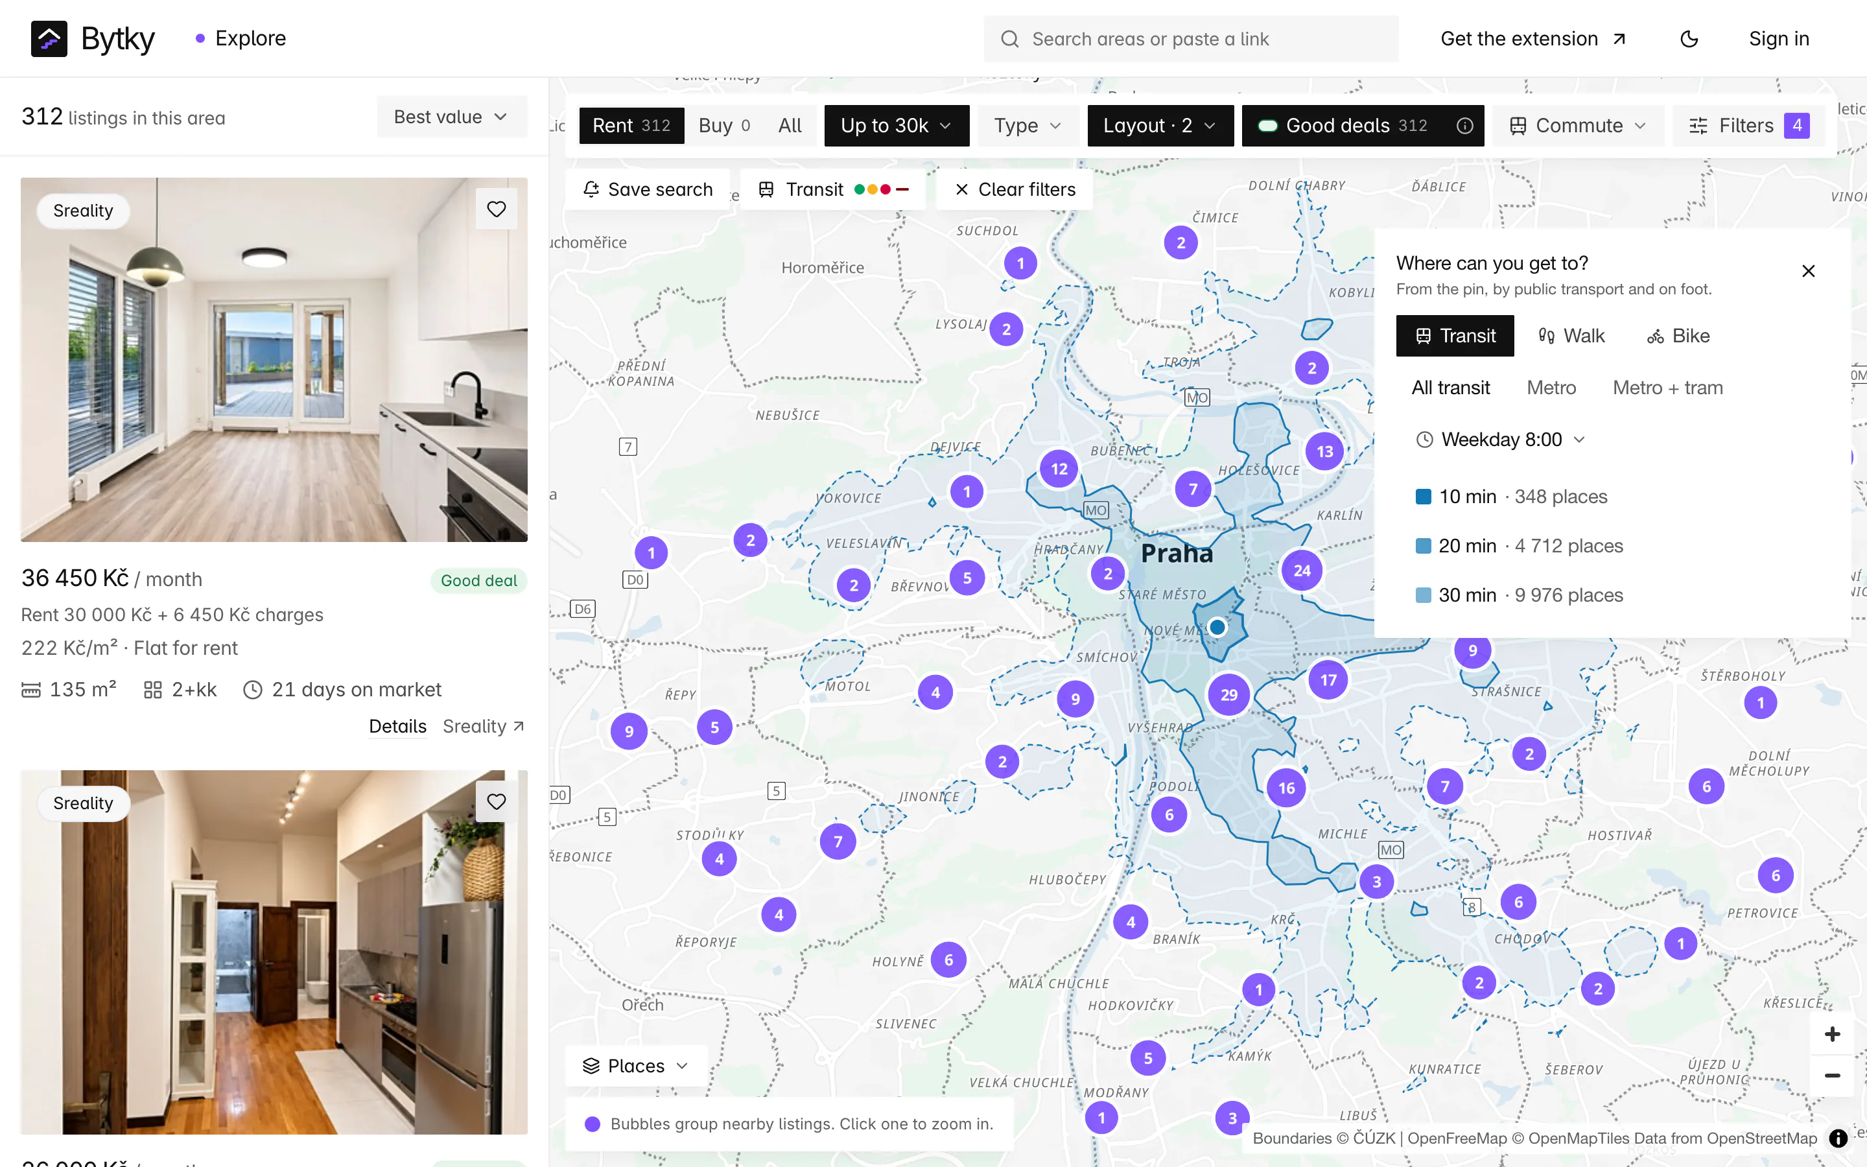Select the Metro tab

1551,388
